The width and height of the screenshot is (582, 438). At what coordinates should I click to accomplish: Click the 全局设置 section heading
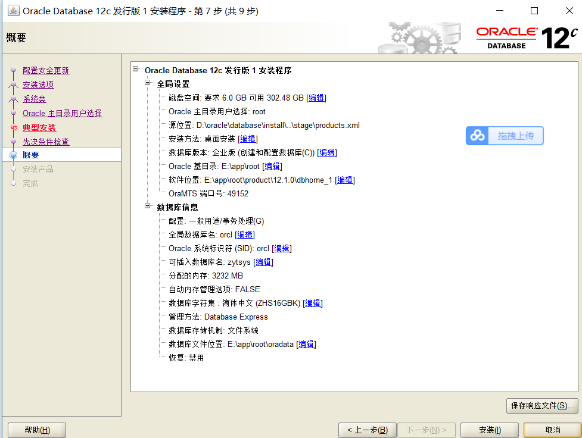pos(173,84)
